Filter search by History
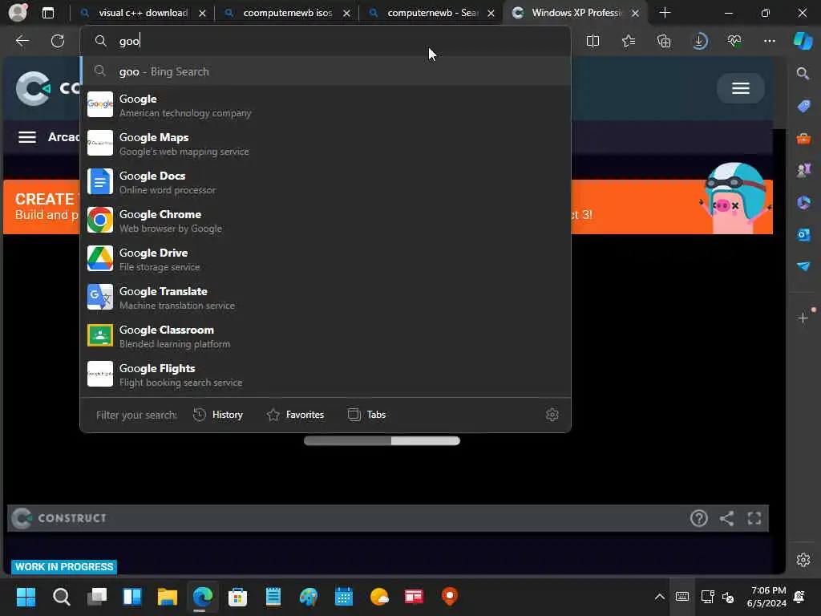 click(x=218, y=415)
